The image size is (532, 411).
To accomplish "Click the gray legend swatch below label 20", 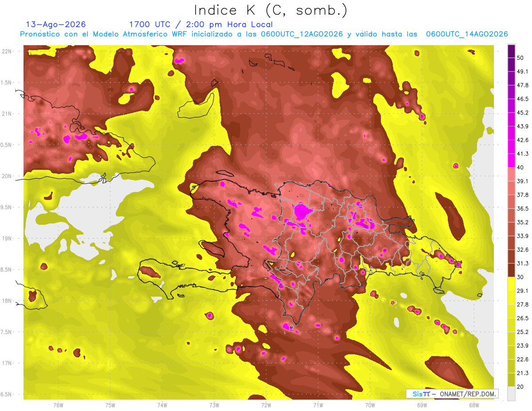I will pyautogui.click(x=511, y=393).
